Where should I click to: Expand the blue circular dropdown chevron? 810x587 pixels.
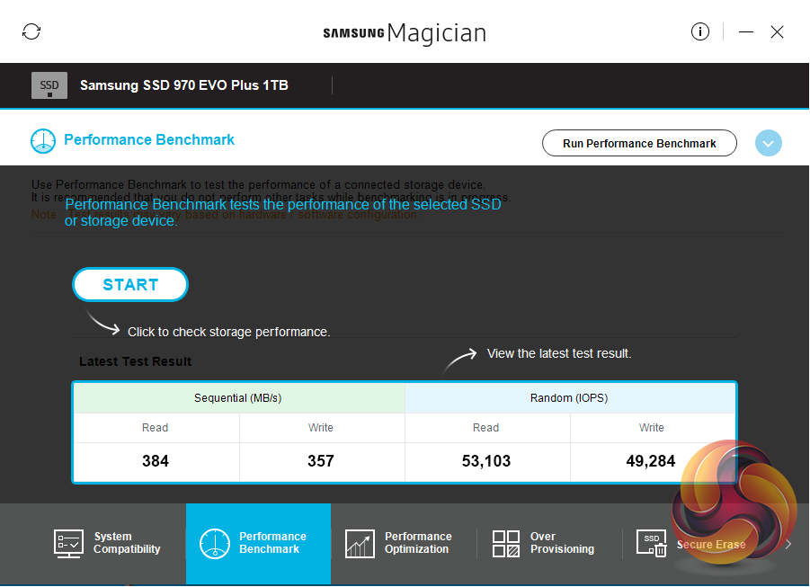pyautogui.click(x=769, y=143)
